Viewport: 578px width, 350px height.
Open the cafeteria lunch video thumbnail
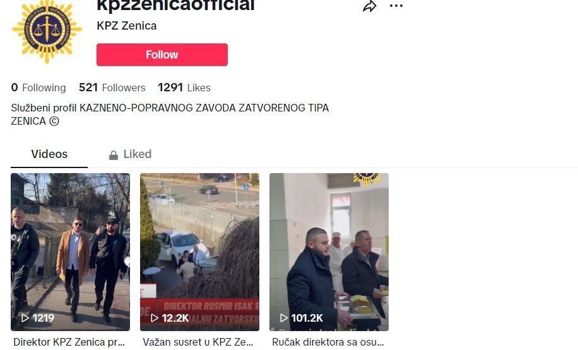[x=329, y=252]
